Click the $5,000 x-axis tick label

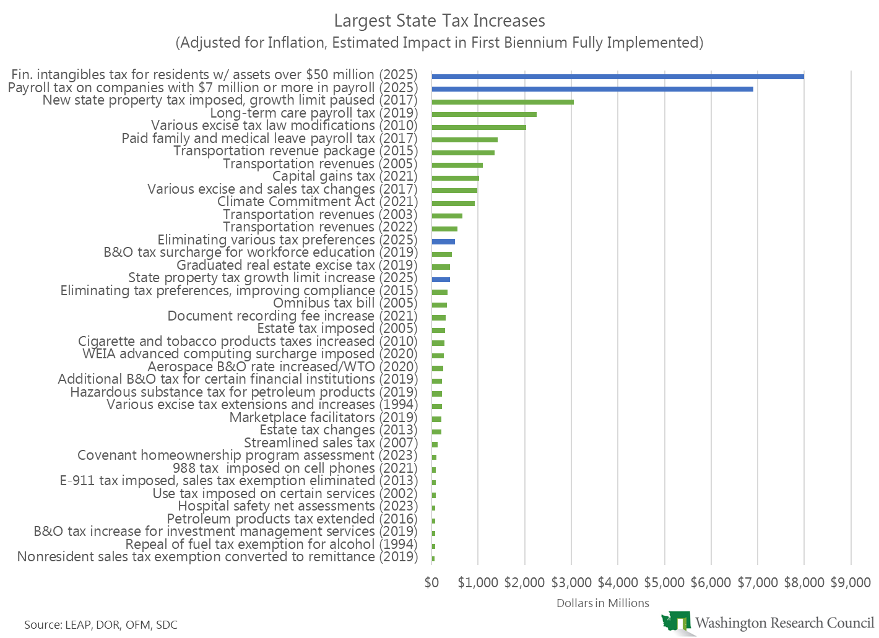coord(664,582)
